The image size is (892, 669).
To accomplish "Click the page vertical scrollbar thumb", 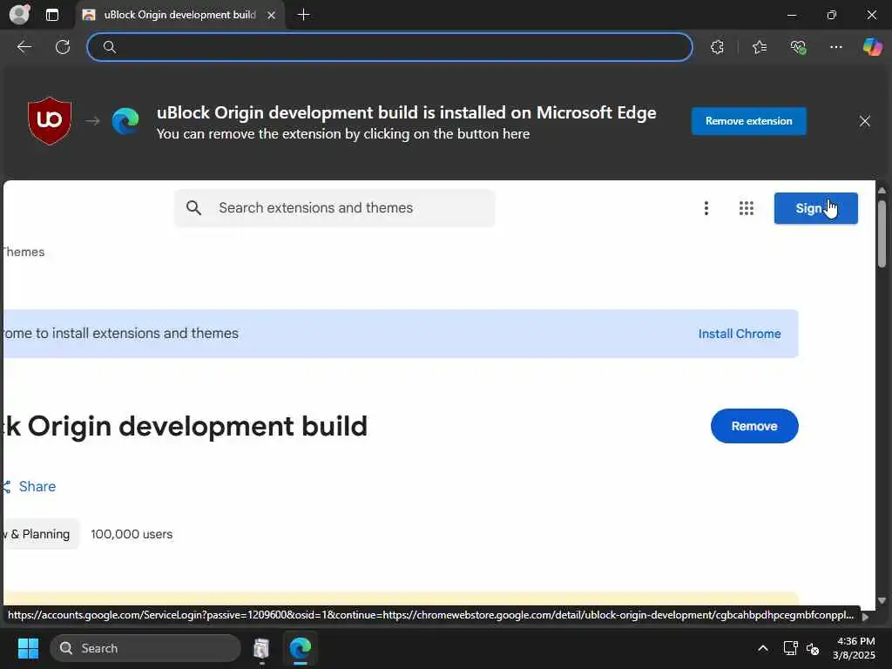I will point(882,233).
